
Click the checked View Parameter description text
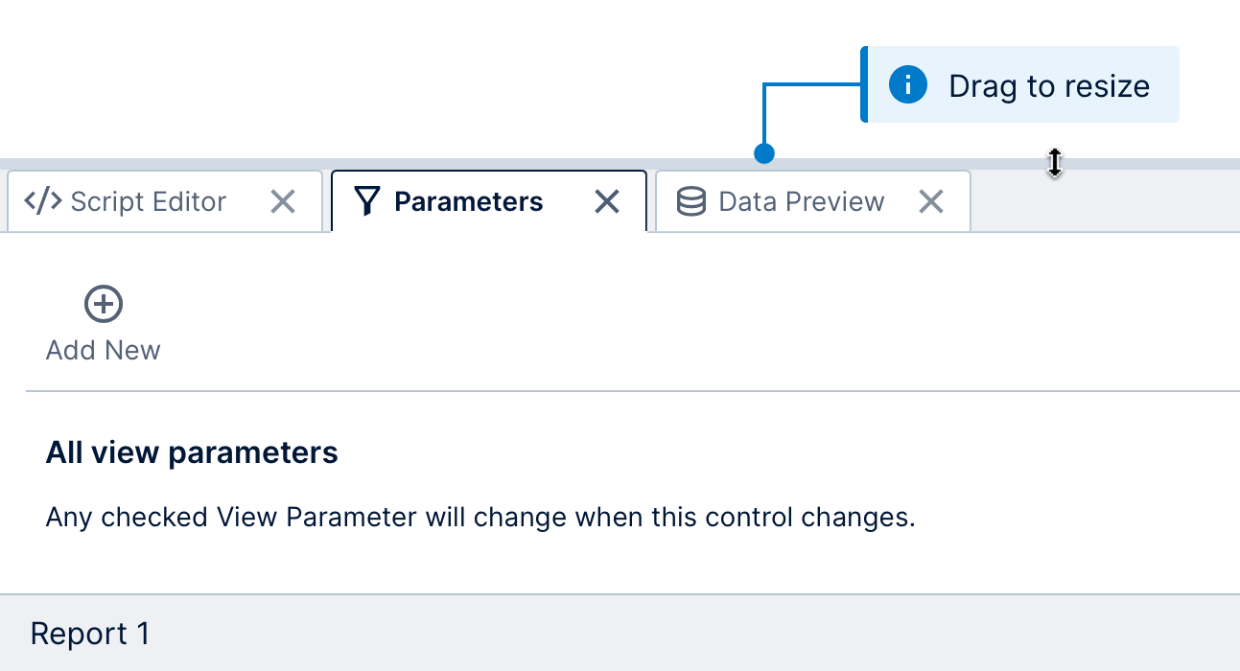pos(480,518)
